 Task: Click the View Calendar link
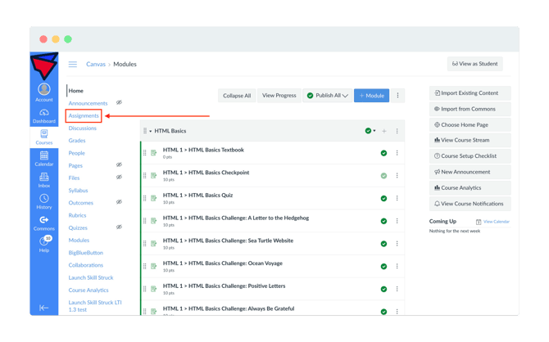pyautogui.click(x=496, y=222)
